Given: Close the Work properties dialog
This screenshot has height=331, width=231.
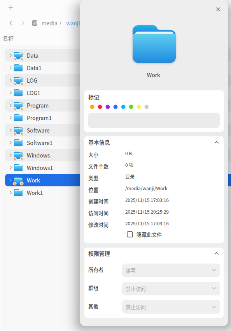Looking at the screenshot, I should (x=218, y=9).
